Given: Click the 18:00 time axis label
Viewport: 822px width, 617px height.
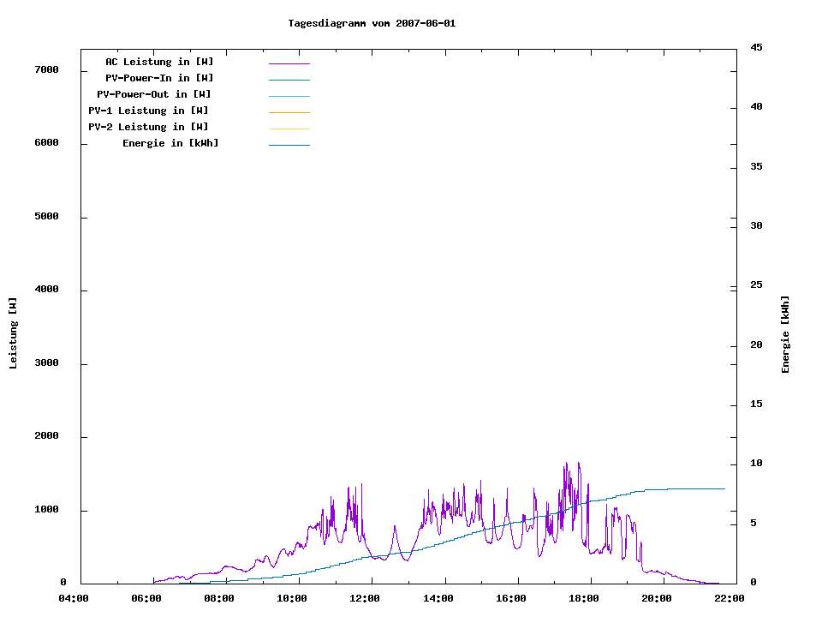Looking at the screenshot, I should (584, 598).
